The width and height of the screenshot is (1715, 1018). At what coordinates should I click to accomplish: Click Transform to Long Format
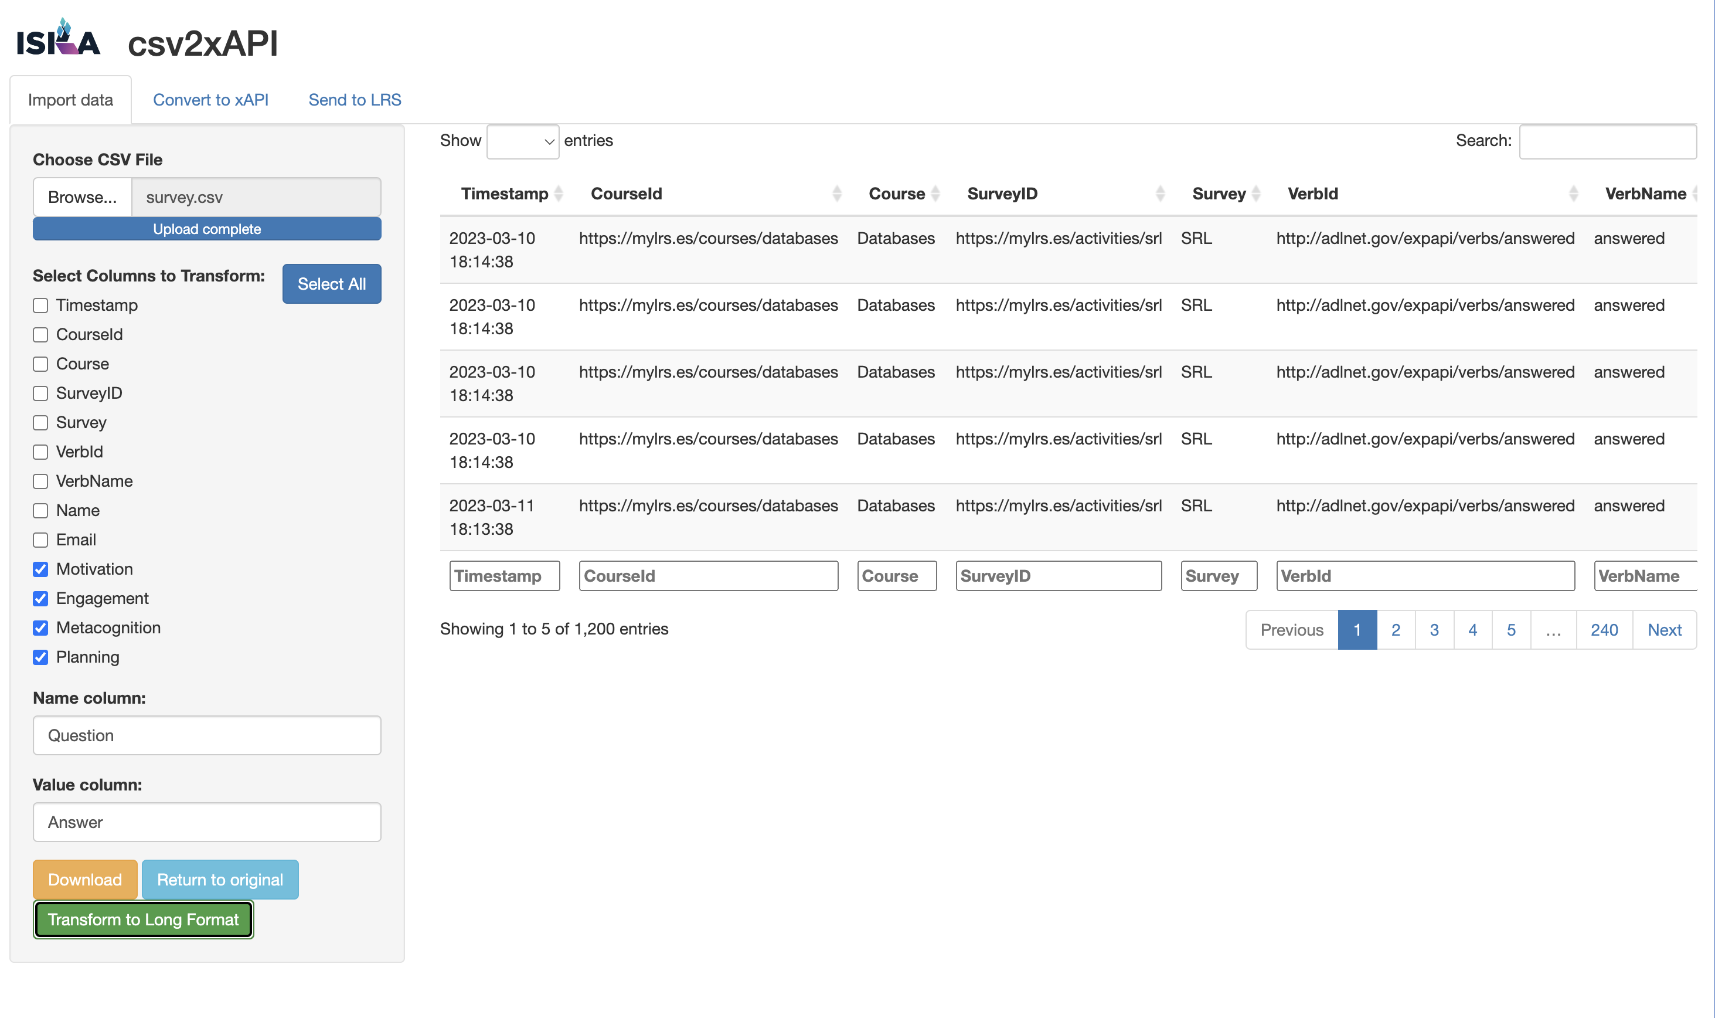pyautogui.click(x=142, y=919)
